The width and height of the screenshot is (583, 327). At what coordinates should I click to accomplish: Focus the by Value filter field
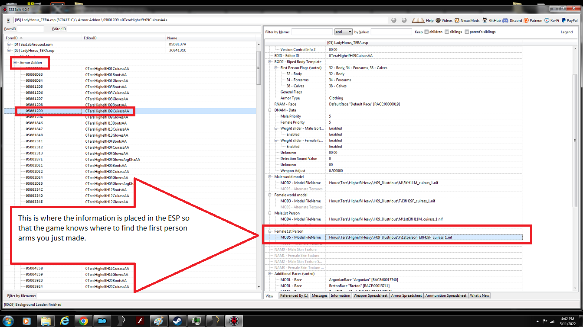point(391,32)
